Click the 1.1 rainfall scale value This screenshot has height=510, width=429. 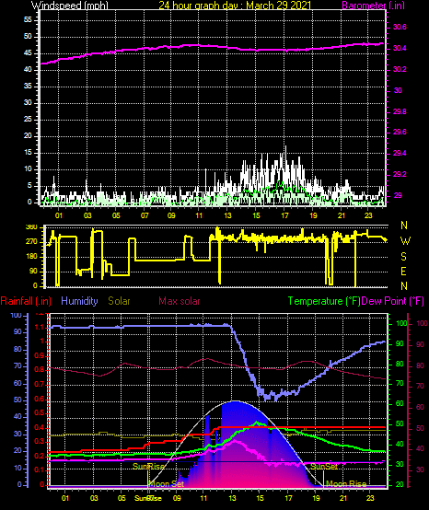pyautogui.click(x=40, y=327)
